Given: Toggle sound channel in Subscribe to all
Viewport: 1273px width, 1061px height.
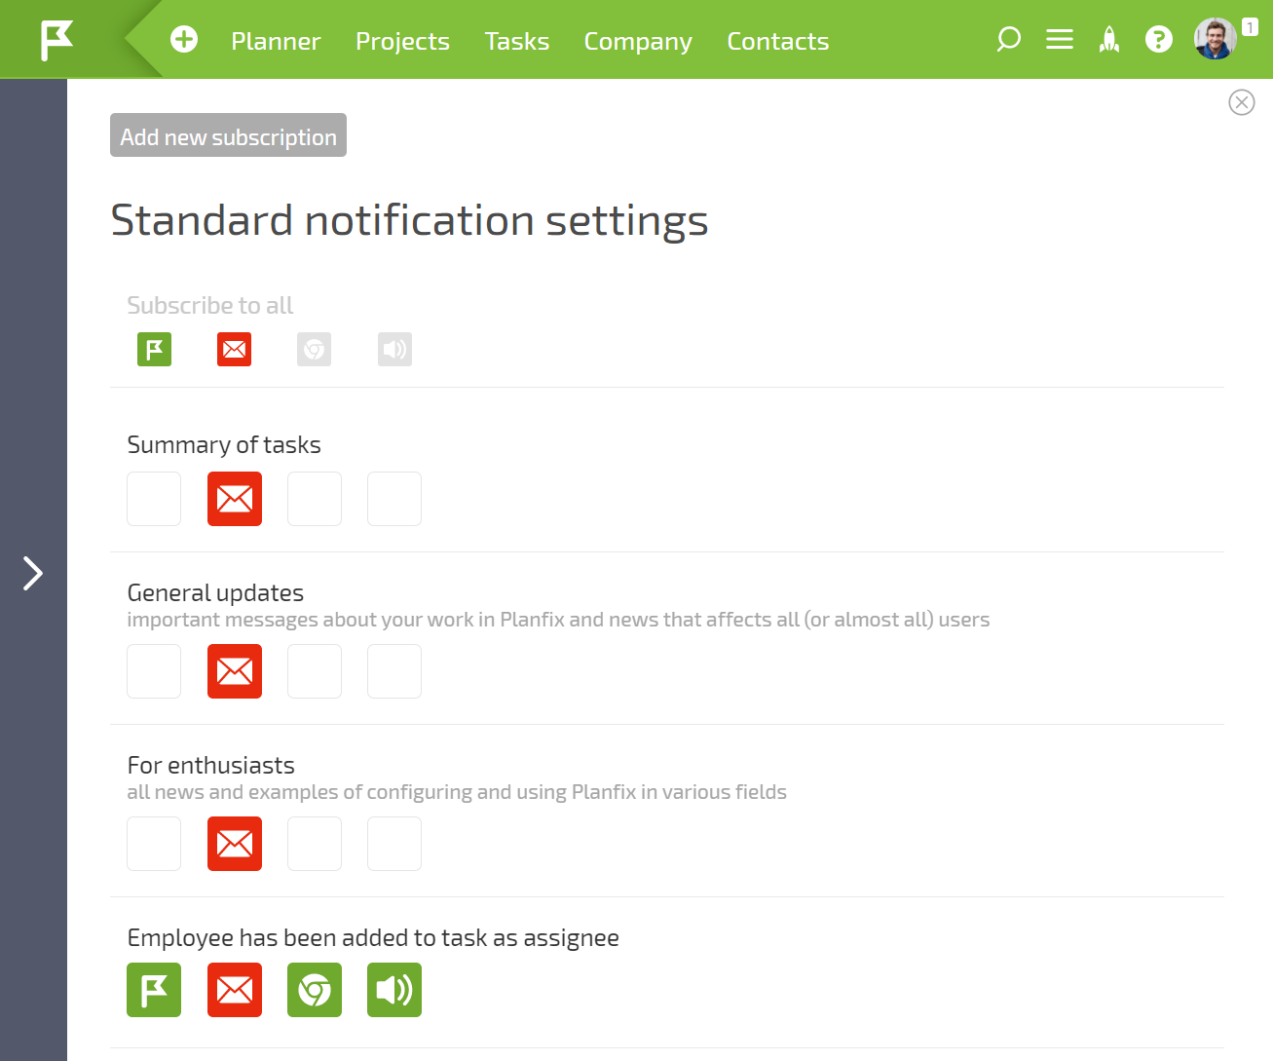Looking at the screenshot, I should [394, 349].
